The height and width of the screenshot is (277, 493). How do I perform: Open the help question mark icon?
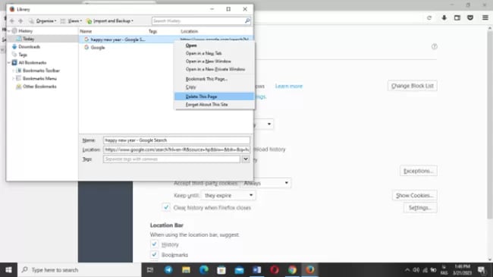(434, 46)
